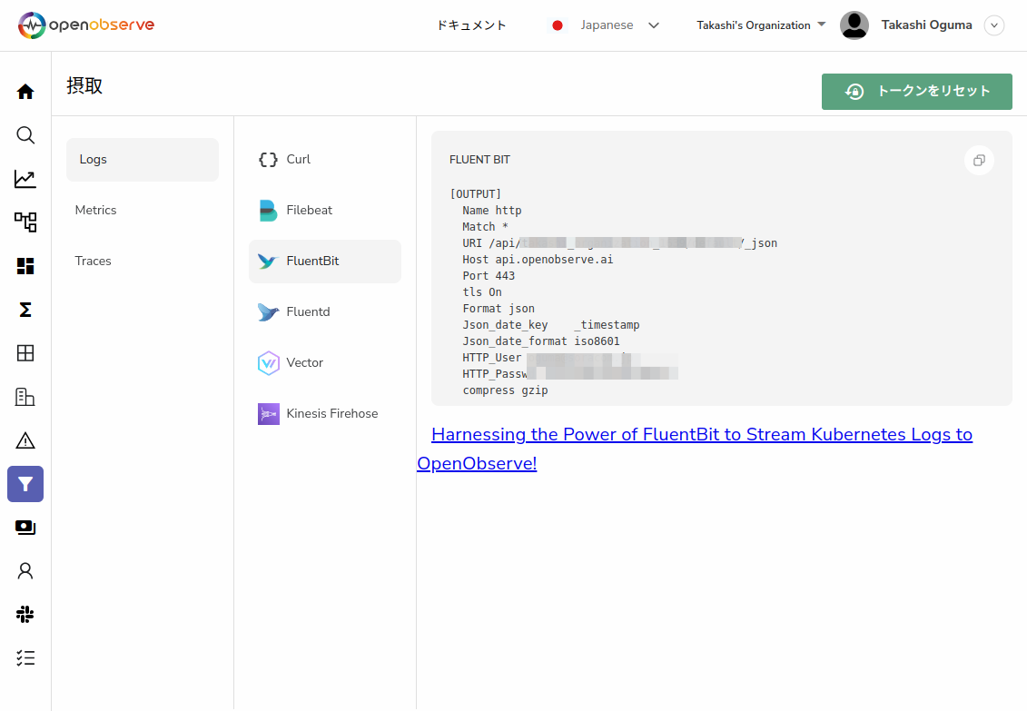This screenshot has width=1027, height=711.
Task: Click the 'tls On' config line
Action: point(482,292)
